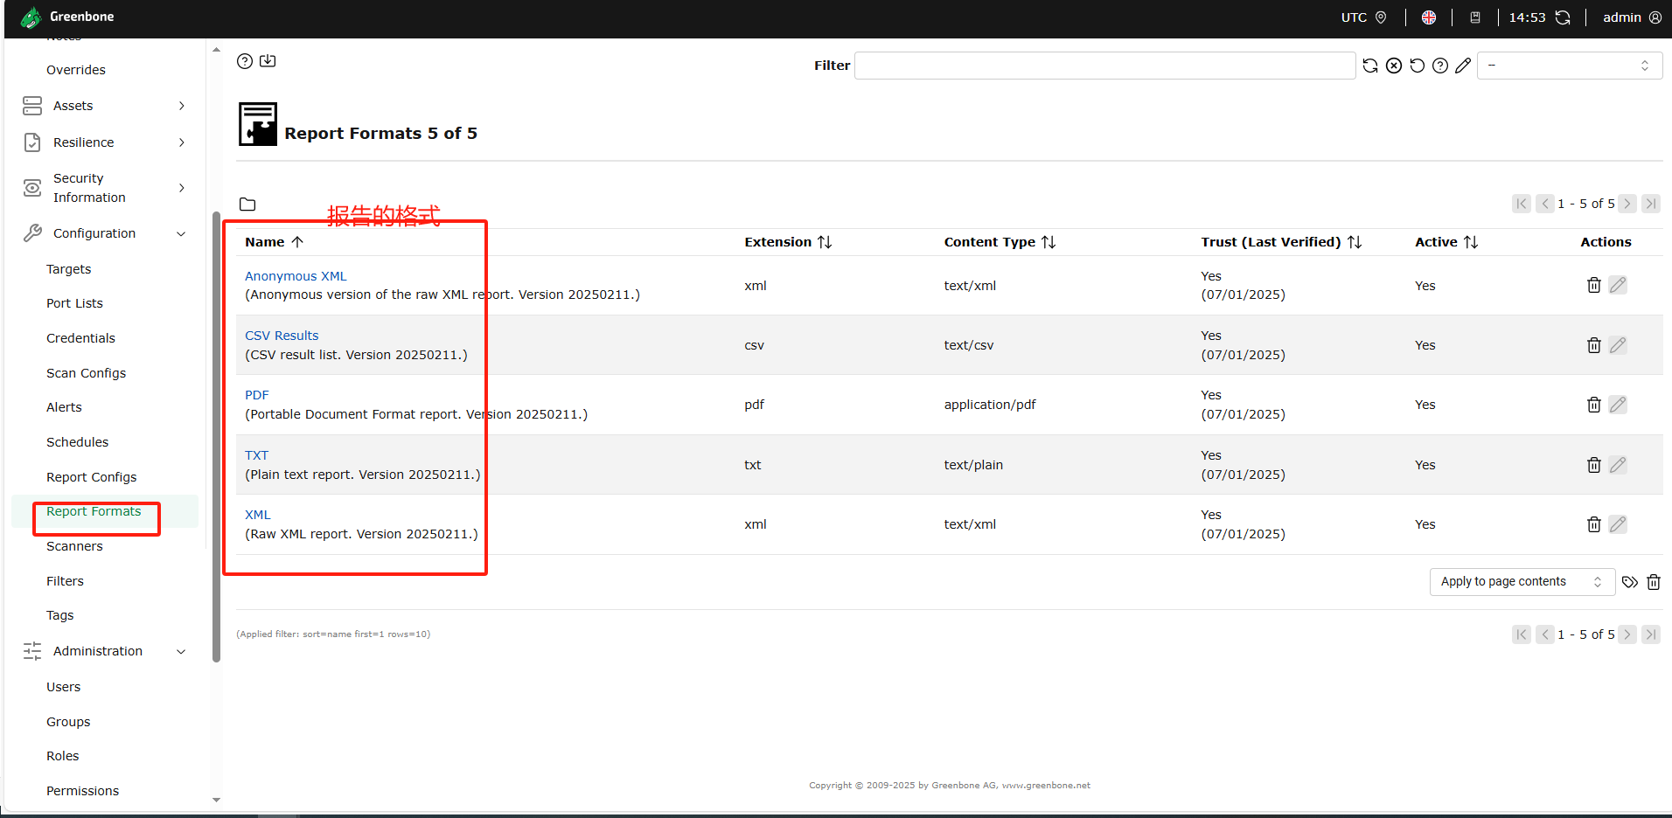Open the saved filter dropdown
The width and height of the screenshot is (1672, 818).
click(x=1570, y=66)
